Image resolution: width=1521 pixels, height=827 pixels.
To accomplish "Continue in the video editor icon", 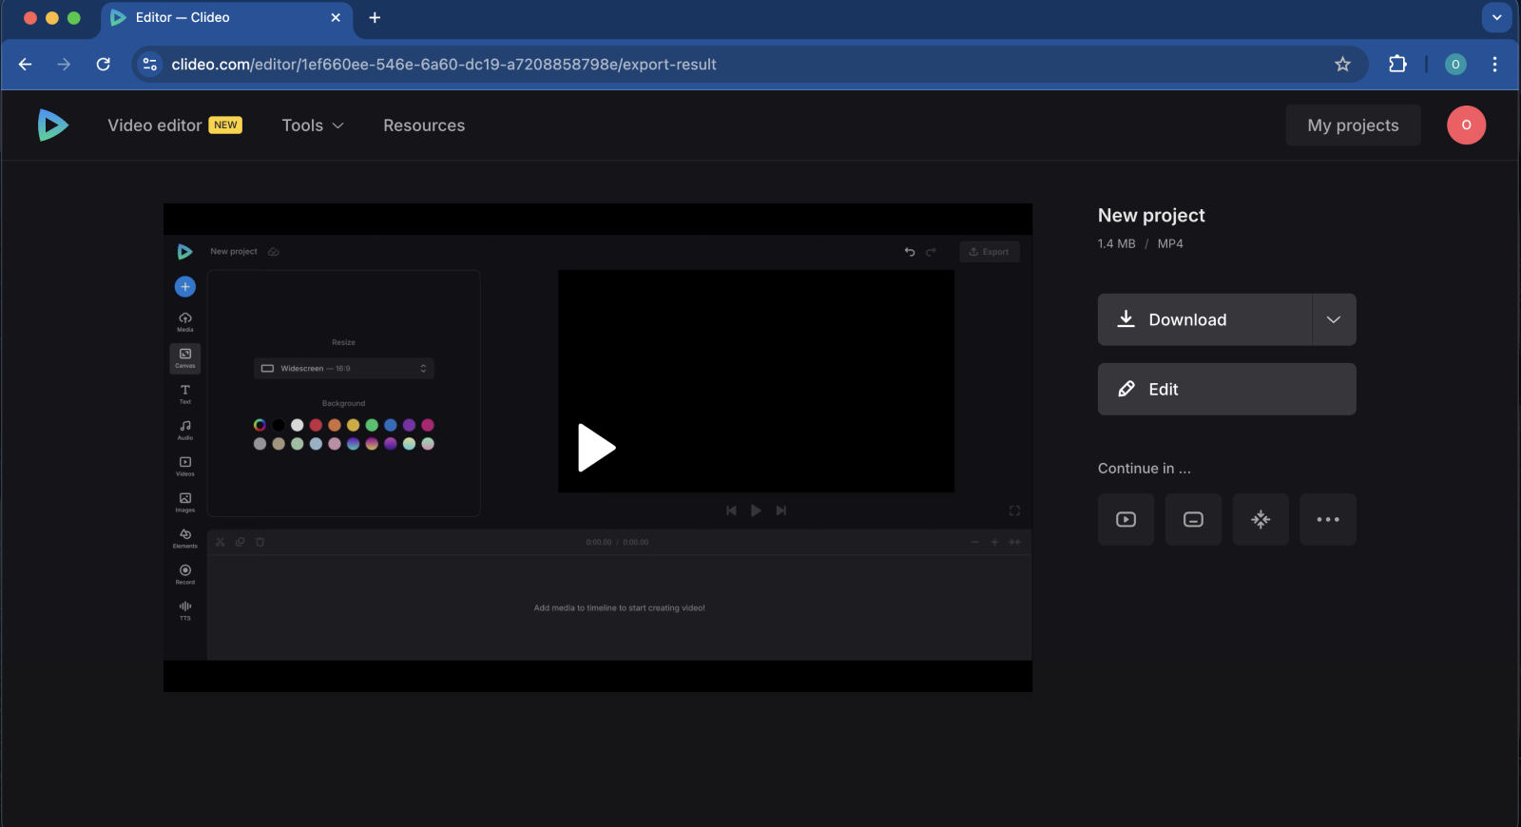I will click(x=1126, y=519).
